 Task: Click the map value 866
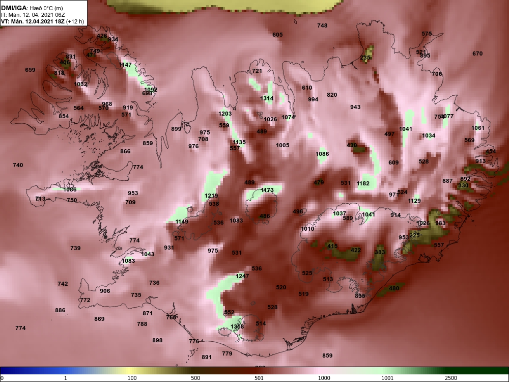125,151
